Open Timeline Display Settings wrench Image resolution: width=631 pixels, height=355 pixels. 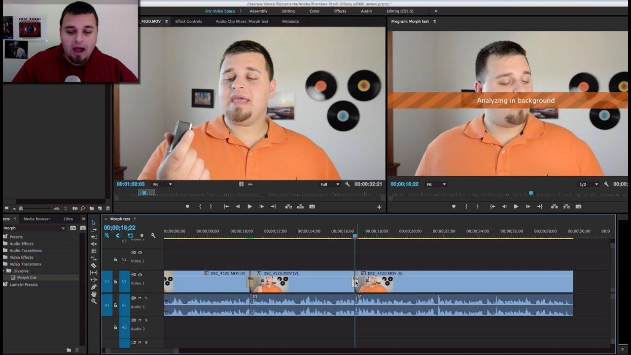point(153,236)
